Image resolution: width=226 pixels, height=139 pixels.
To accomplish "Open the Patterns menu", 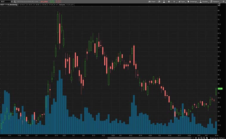I will [215, 1].
